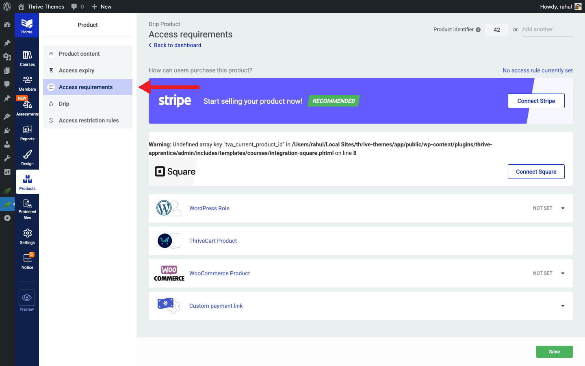
Task: Click the Connect Stripe button
Action: pos(536,101)
